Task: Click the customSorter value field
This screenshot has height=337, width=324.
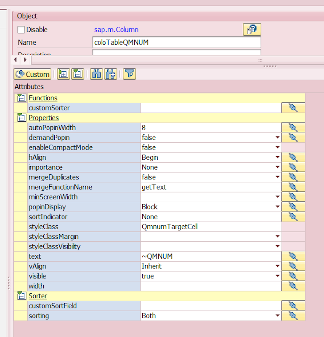Action: (211, 108)
